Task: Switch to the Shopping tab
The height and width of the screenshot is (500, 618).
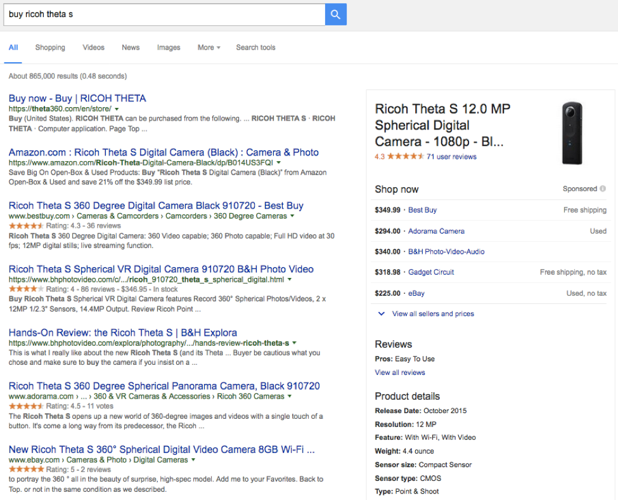Action: [50, 48]
